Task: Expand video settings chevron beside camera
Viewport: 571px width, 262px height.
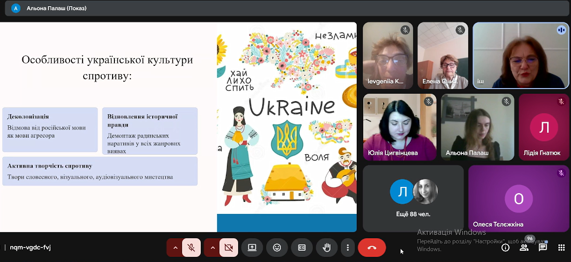Action: [x=213, y=248]
